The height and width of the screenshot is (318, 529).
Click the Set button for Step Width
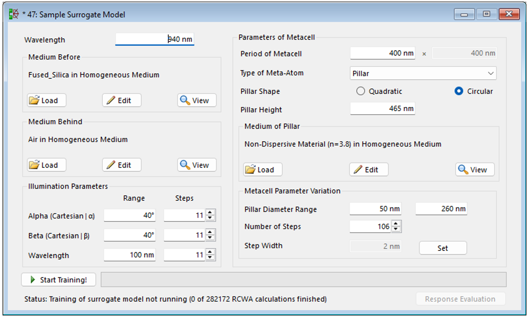(443, 248)
